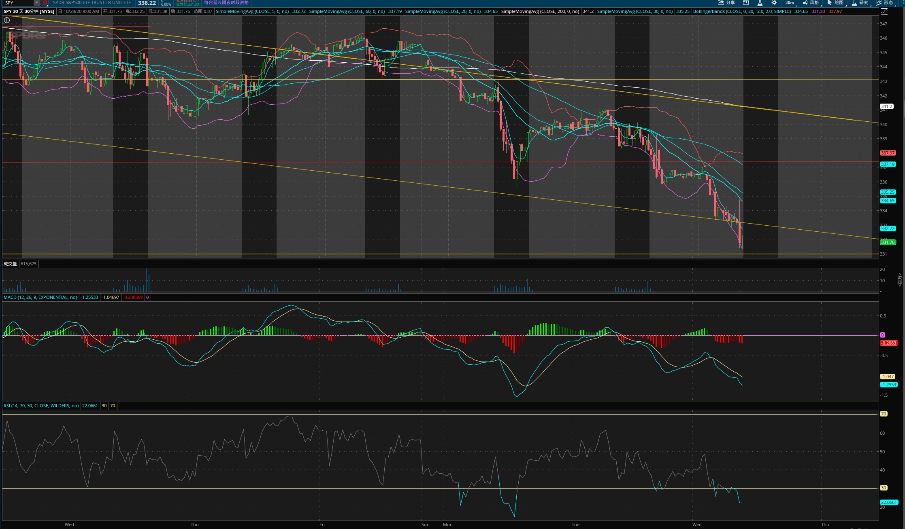
Task: Click the Volume (成交量) panel label
Action: click(x=10, y=264)
